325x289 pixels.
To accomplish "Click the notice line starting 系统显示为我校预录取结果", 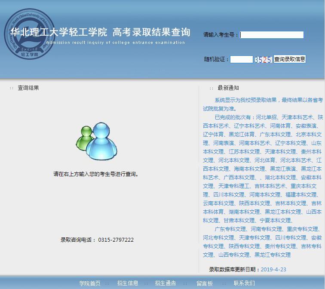I will coord(269,100).
